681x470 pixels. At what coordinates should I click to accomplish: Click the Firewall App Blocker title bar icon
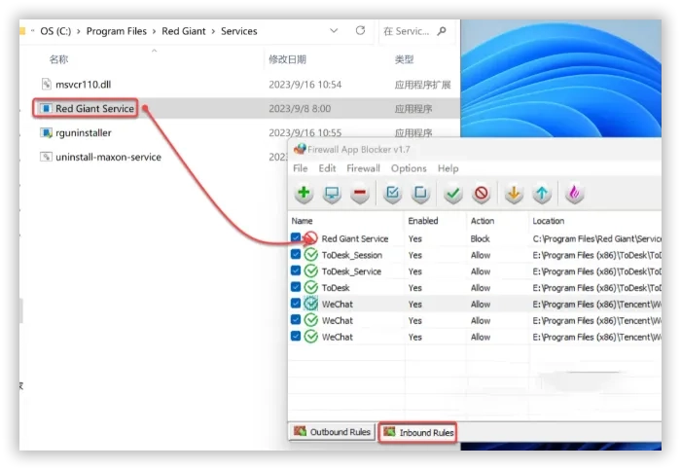[300, 149]
